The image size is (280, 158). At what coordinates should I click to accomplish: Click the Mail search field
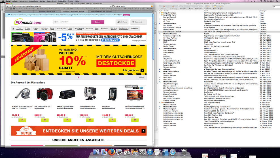tap(276, 7)
